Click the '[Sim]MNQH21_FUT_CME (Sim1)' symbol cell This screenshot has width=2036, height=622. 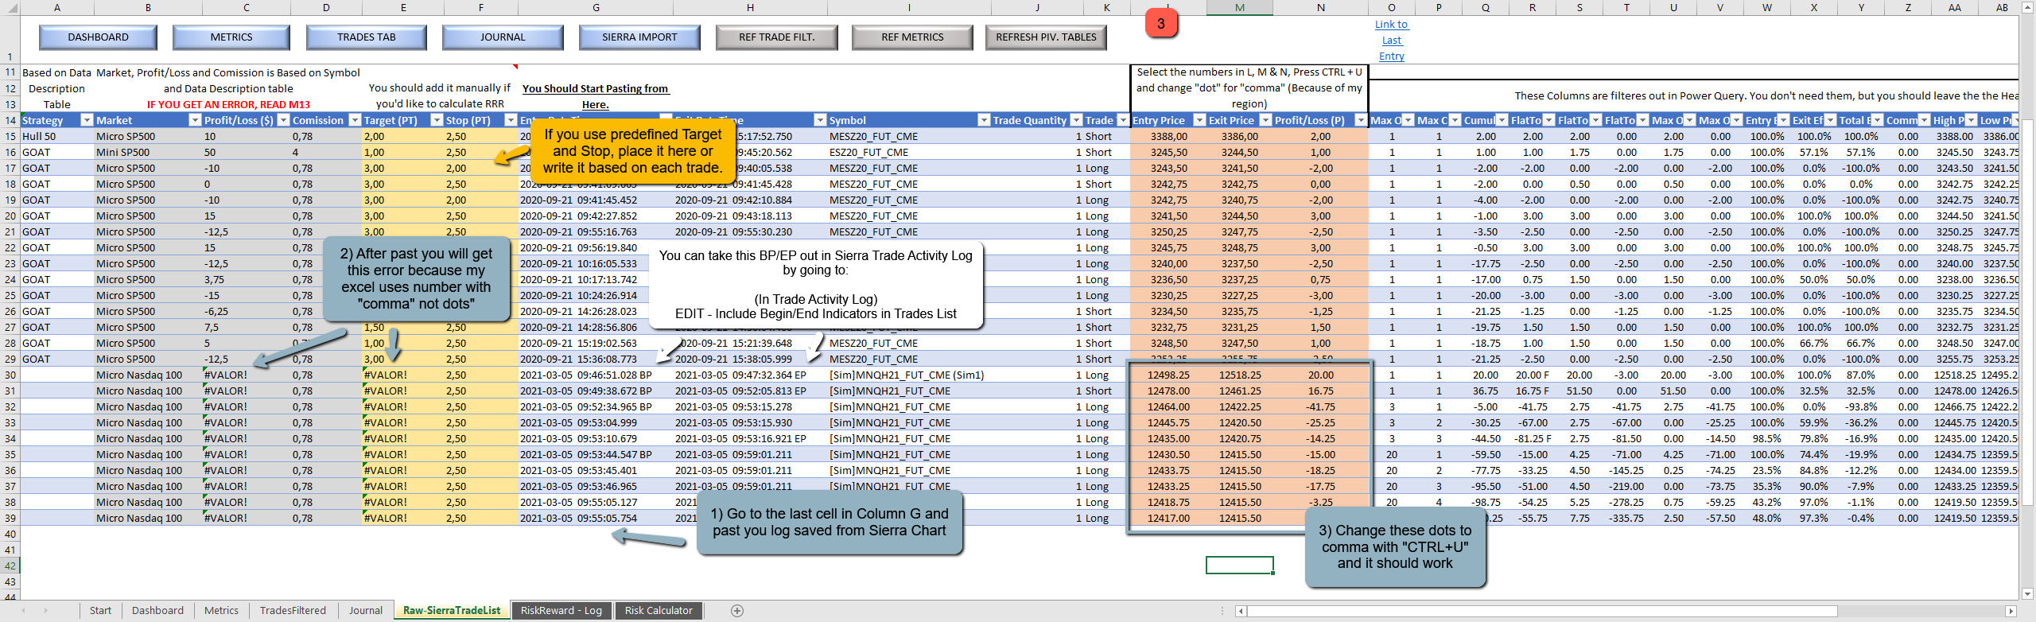coord(909,375)
